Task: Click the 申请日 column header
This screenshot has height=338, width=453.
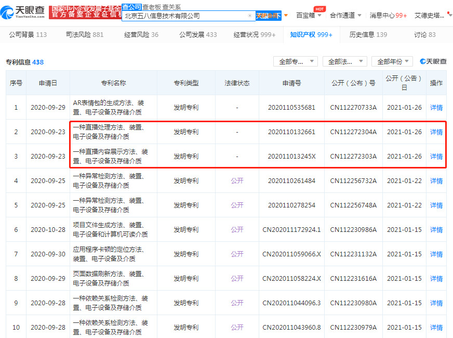Action: [x=48, y=83]
